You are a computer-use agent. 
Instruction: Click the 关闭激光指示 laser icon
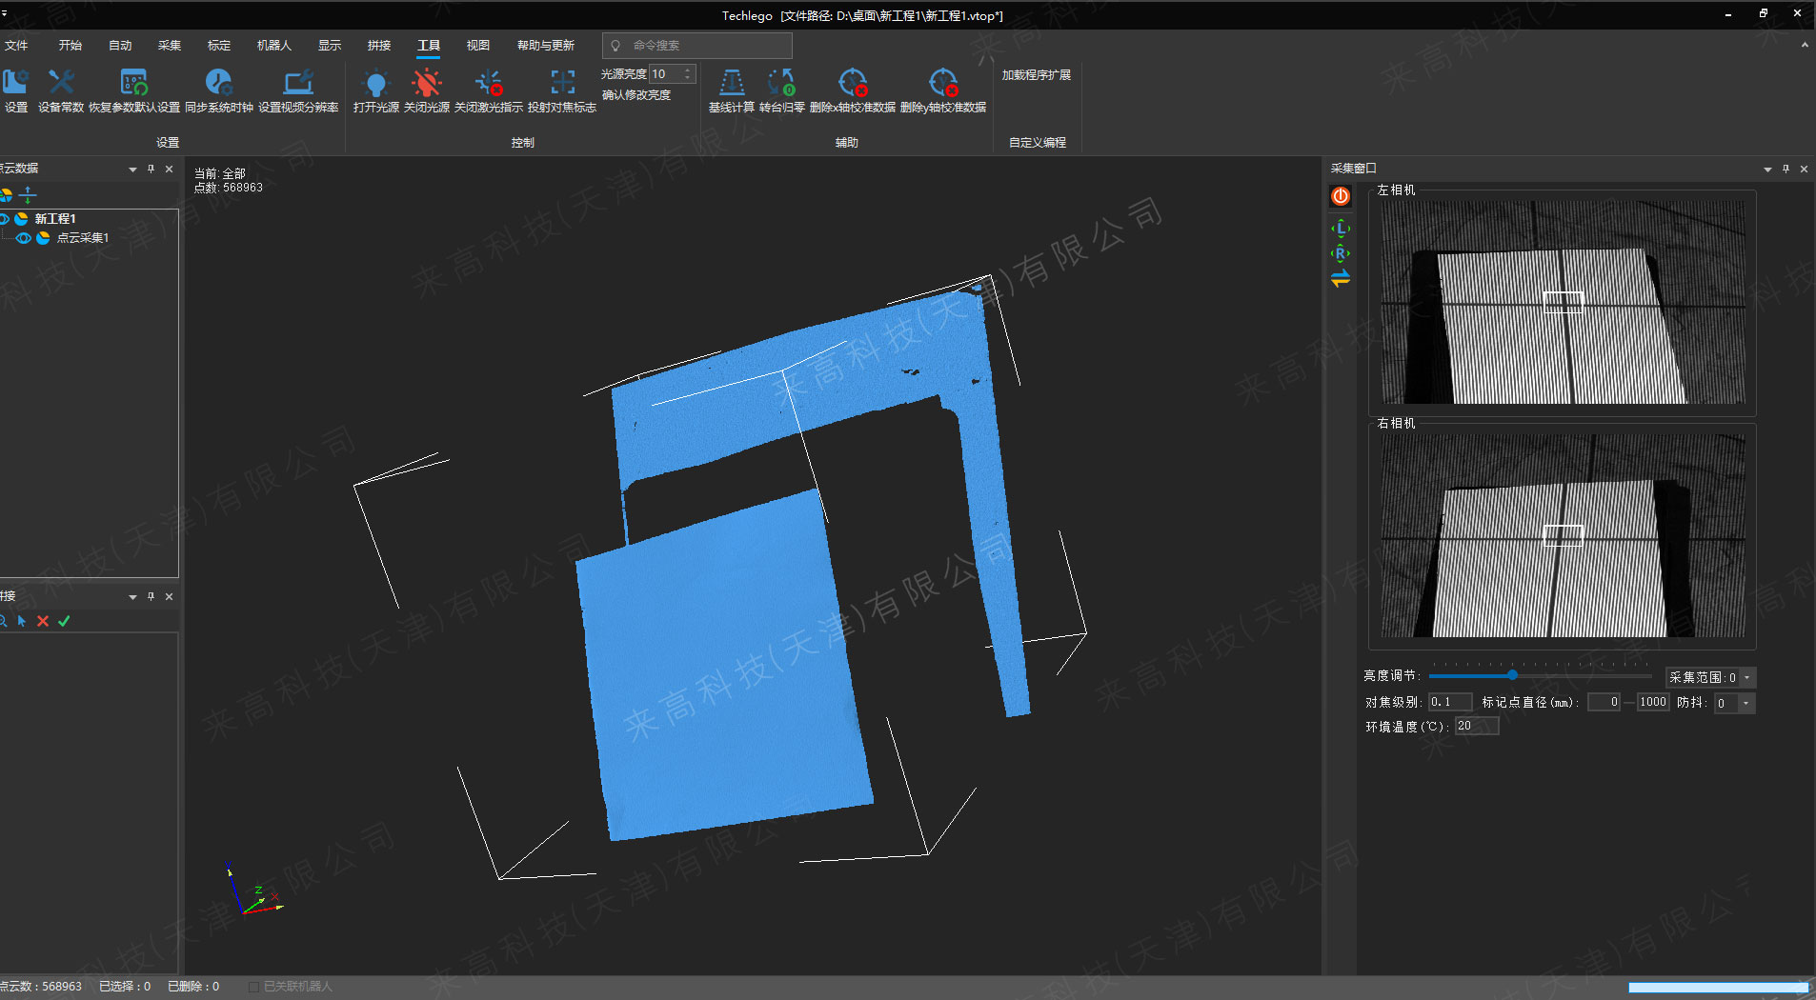(488, 84)
